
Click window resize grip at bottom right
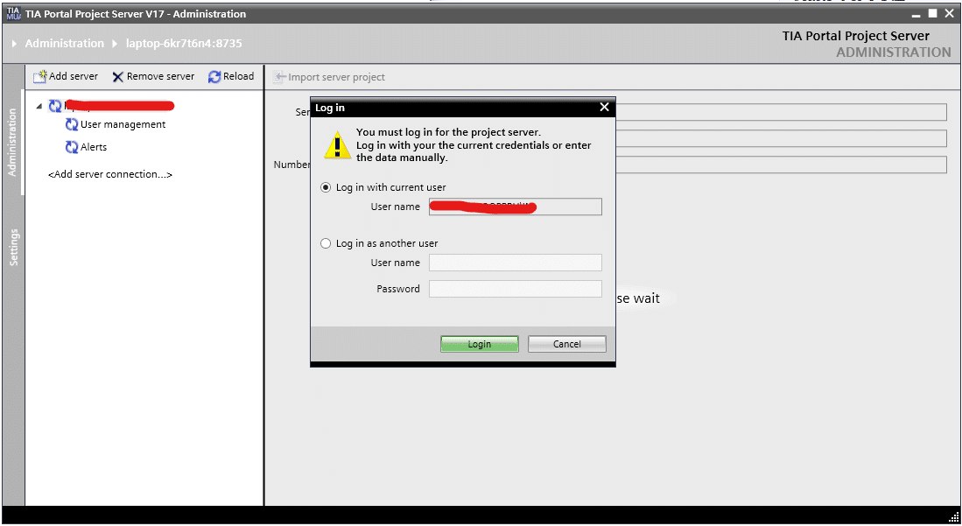pos(953,516)
